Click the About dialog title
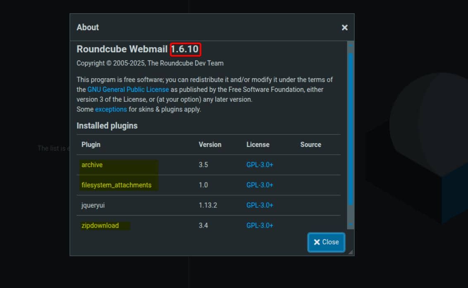468x288 pixels. click(88, 27)
